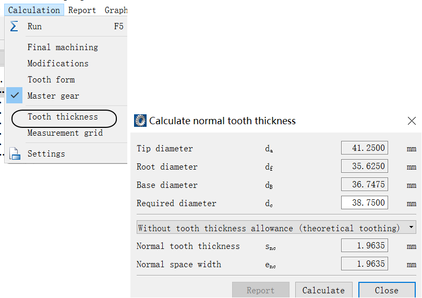Click the Required diameter input field
This screenshot has height=298, width=422.
[365, 202]
